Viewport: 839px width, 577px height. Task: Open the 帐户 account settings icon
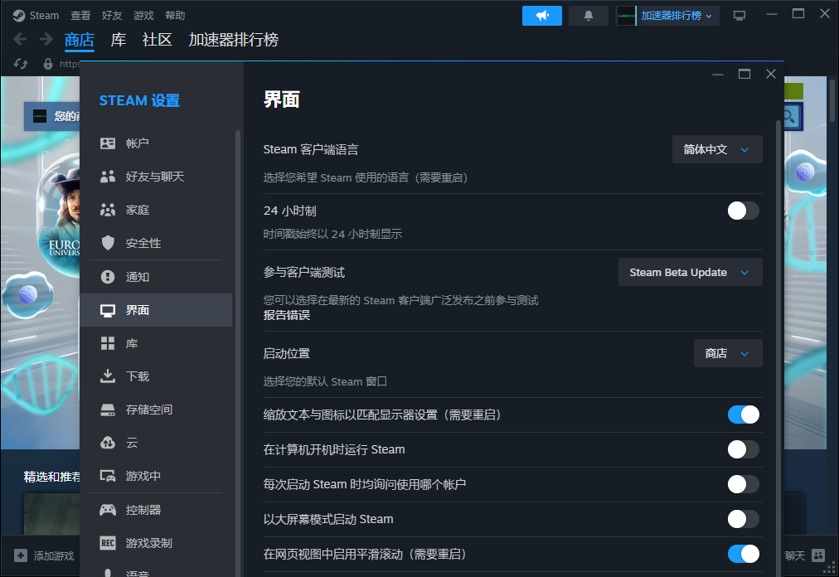coord(108,143)
